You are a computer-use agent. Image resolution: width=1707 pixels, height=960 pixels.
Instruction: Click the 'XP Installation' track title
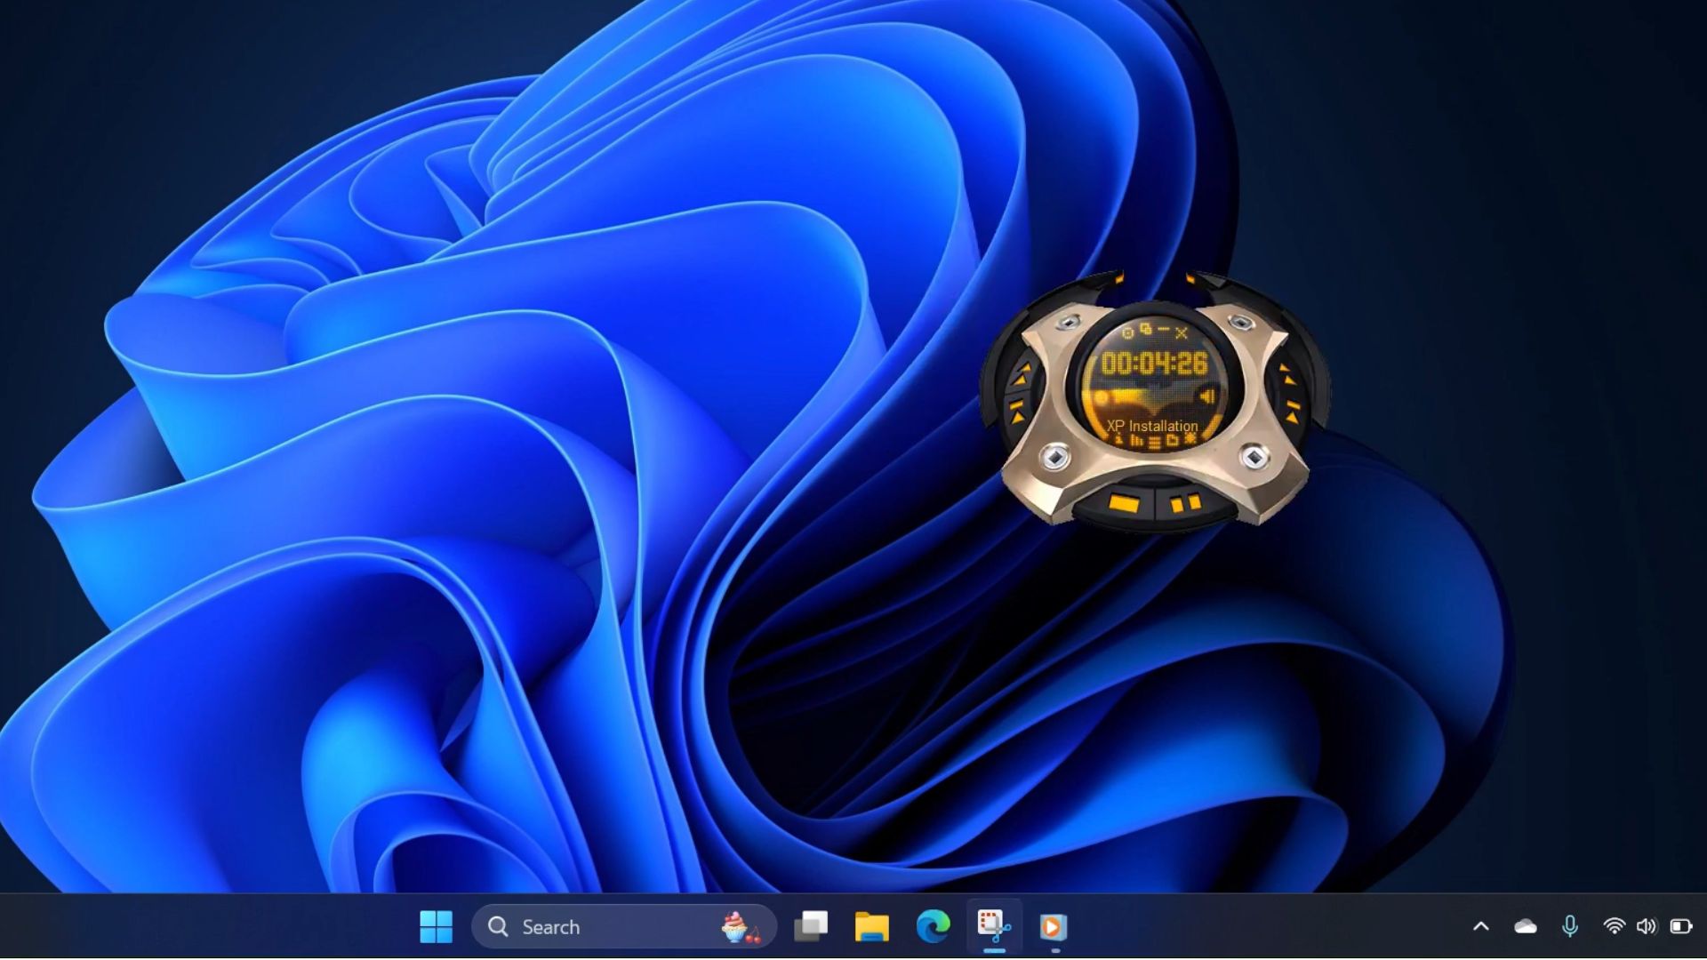[x=1152, y=426]
